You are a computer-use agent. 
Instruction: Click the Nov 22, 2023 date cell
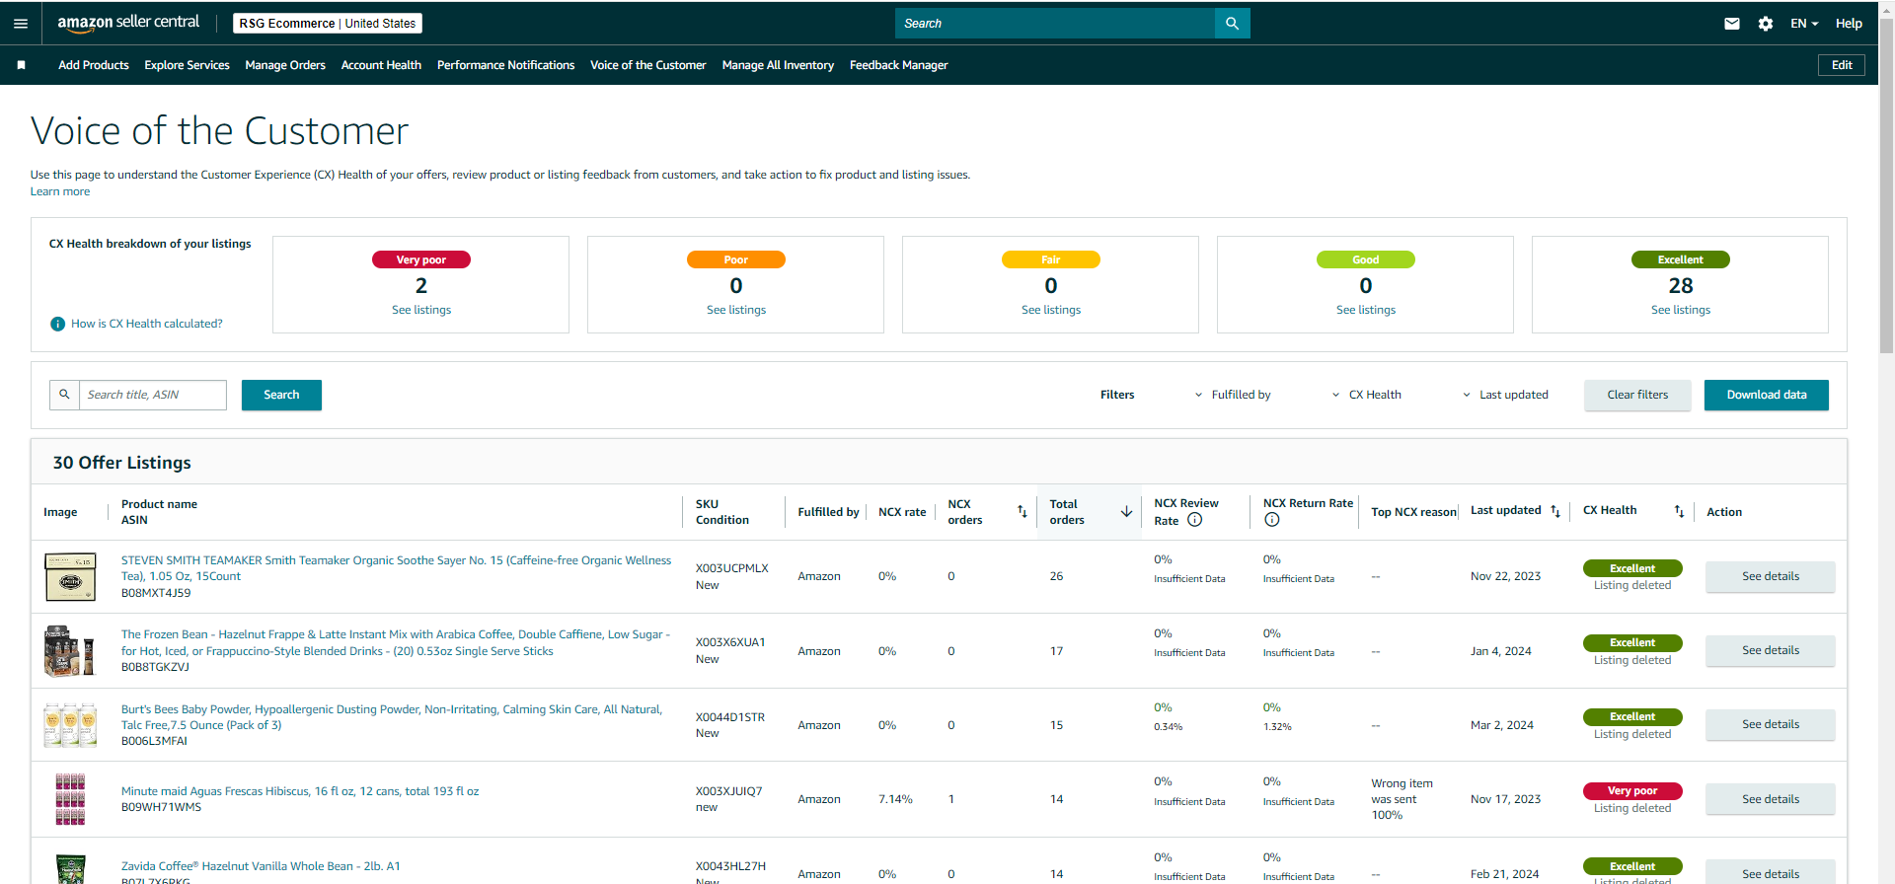point(1505,576)
